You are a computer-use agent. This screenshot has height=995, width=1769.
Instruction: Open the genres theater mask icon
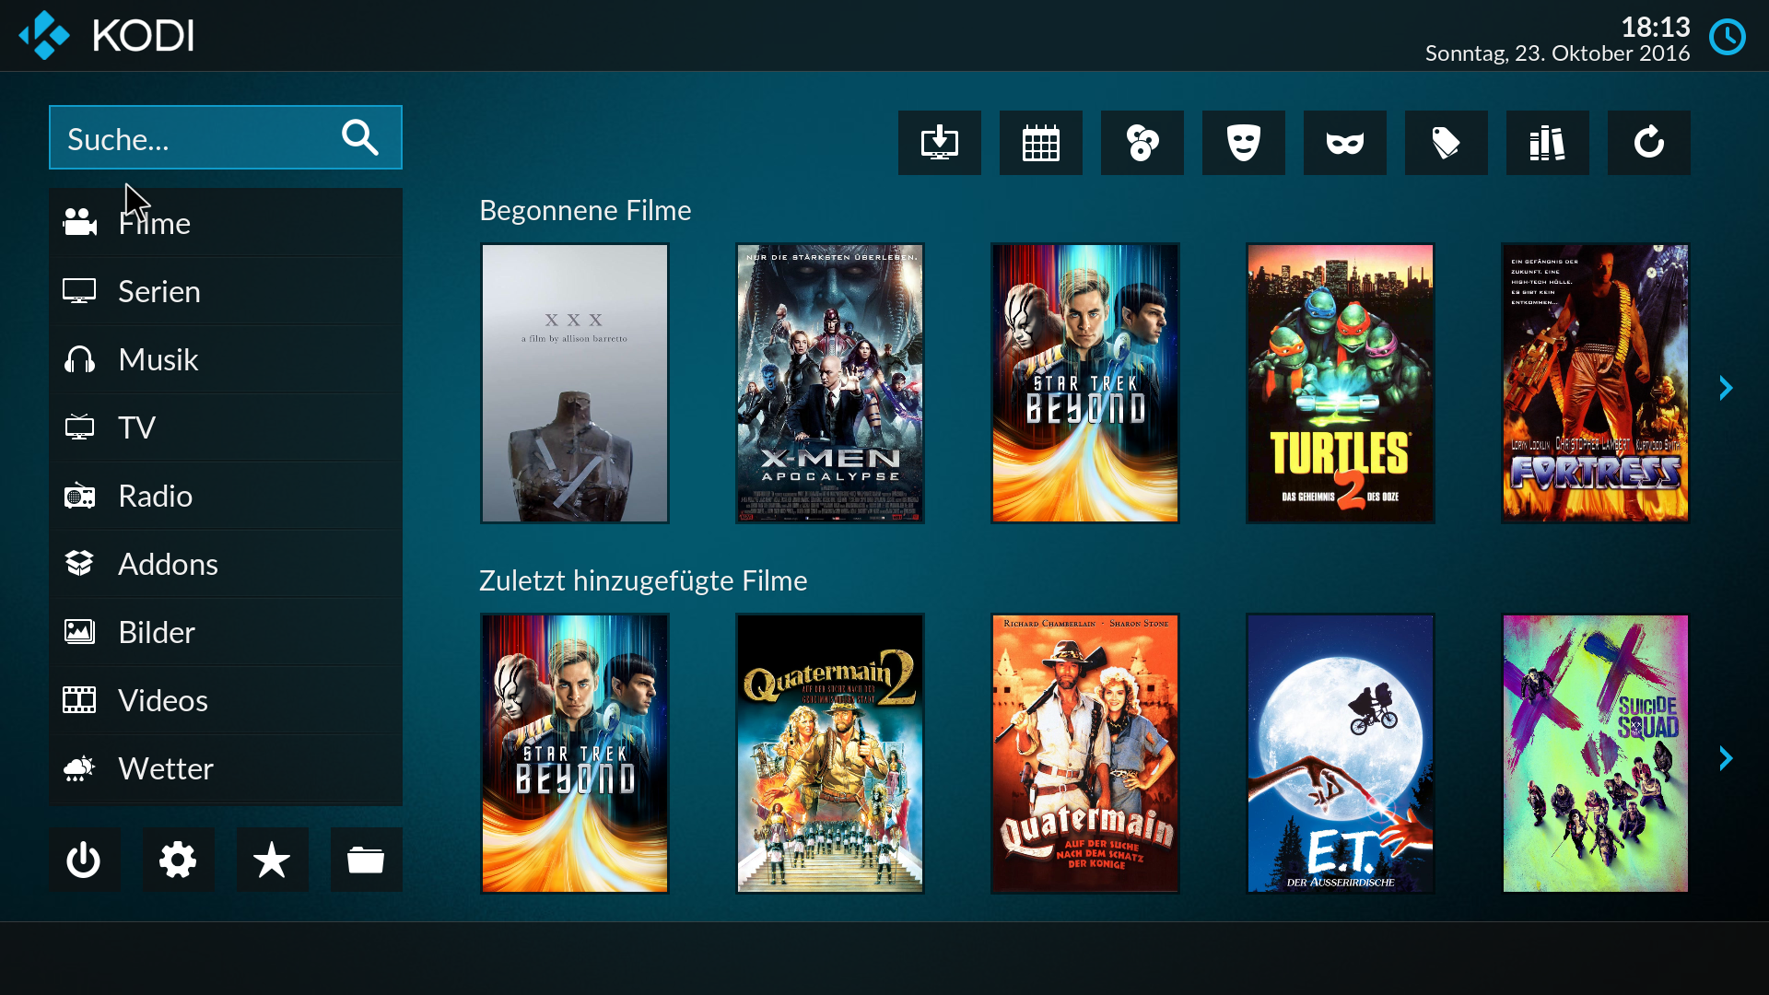tap(1243, 143)
